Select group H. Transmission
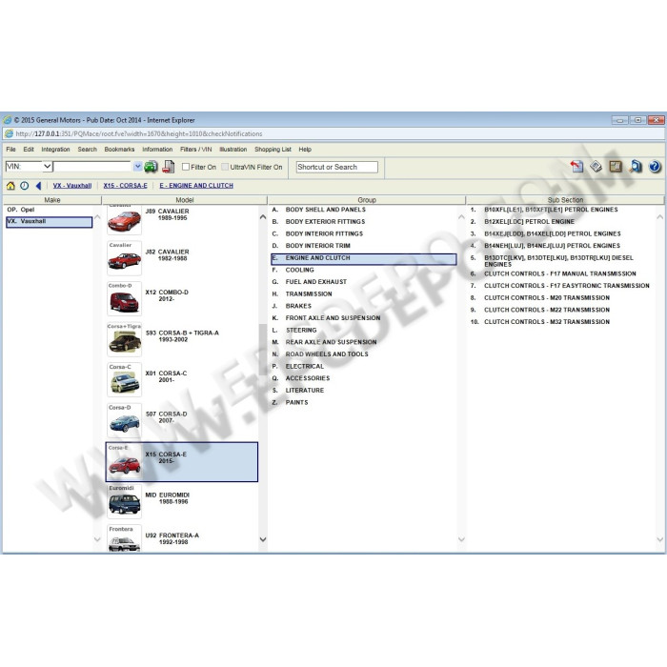 302,293
